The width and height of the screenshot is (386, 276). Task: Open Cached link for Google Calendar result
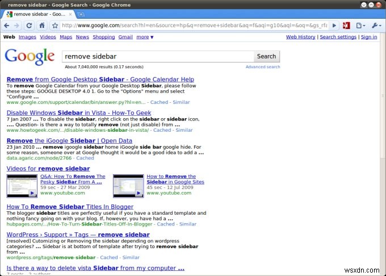coord(159,102)
